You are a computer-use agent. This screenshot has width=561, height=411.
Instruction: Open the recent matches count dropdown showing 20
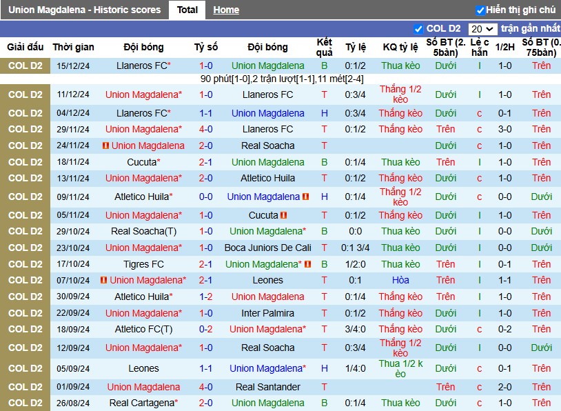click(x=482, y=29)
